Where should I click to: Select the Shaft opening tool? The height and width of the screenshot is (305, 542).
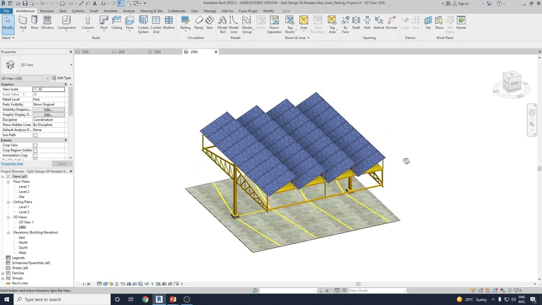click(x=356, y=23)
